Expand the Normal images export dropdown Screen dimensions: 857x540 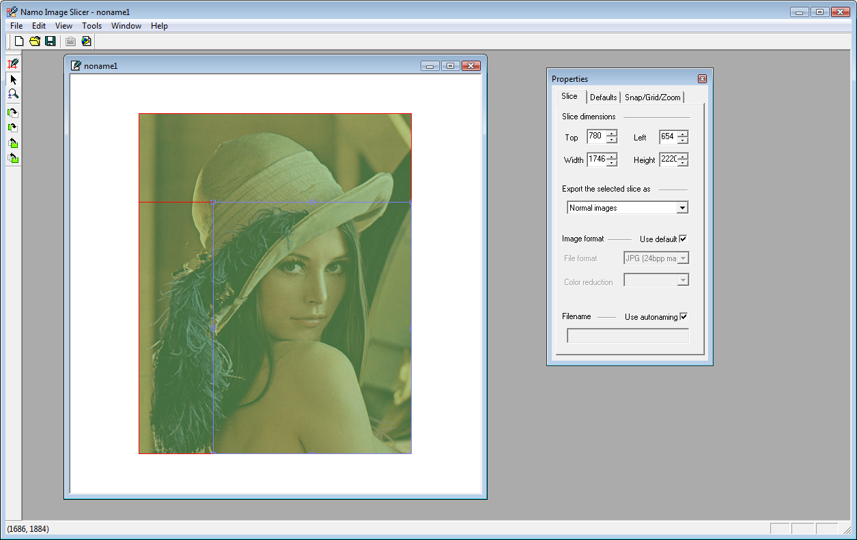682,208
